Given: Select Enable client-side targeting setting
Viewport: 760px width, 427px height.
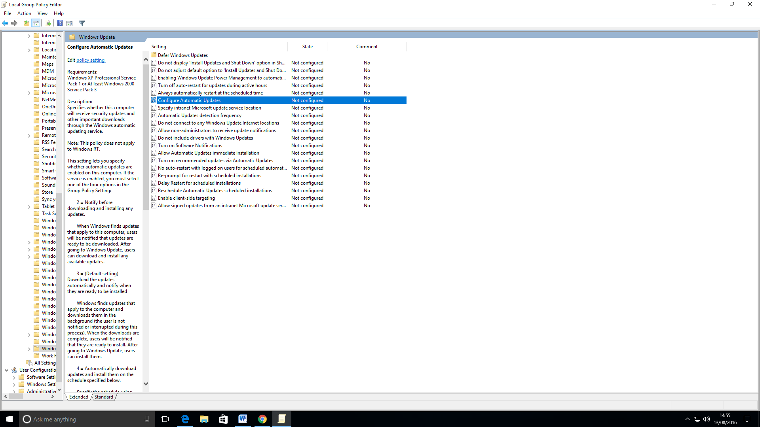Looking at the screenshot, I should point(186,198).
